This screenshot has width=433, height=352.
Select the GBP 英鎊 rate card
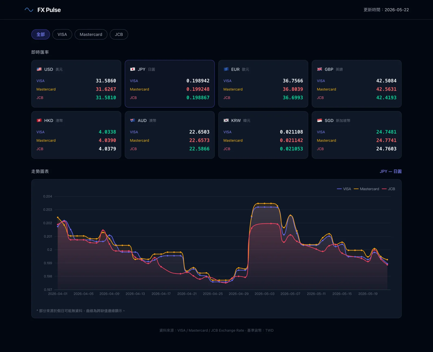pos(357,84)
